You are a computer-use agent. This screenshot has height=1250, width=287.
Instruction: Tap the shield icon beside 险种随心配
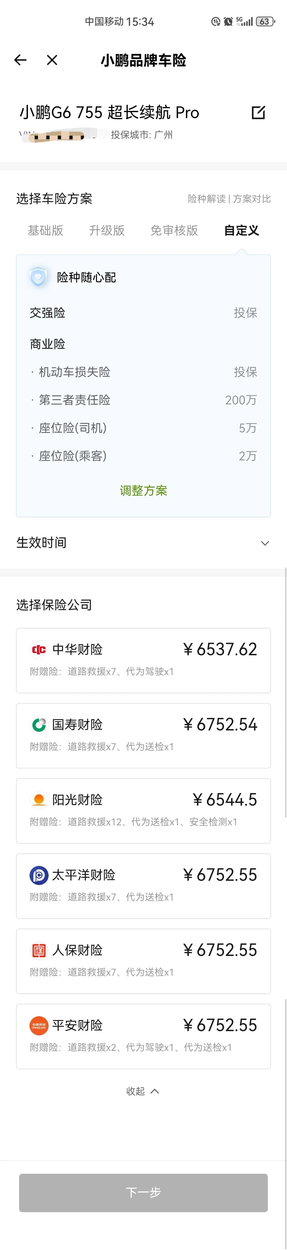[38, 278]
